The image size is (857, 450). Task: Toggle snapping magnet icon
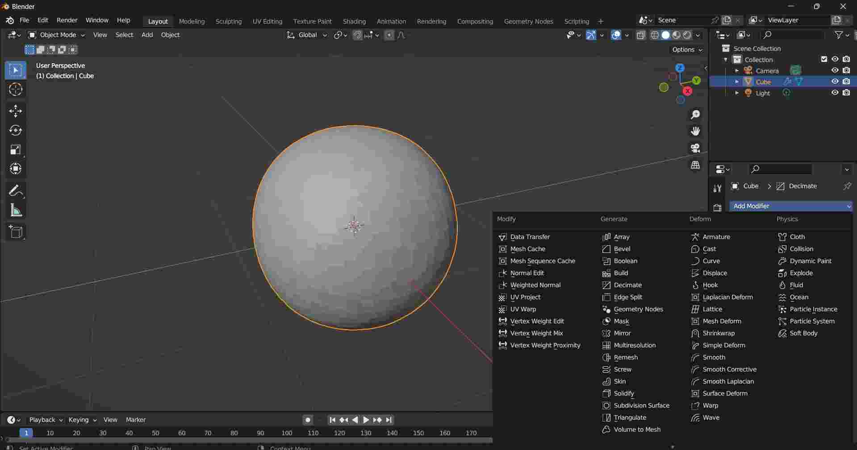pos(357,35)
